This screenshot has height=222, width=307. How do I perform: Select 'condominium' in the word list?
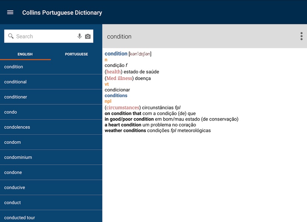pyautogui.click(x=51, y=157)
